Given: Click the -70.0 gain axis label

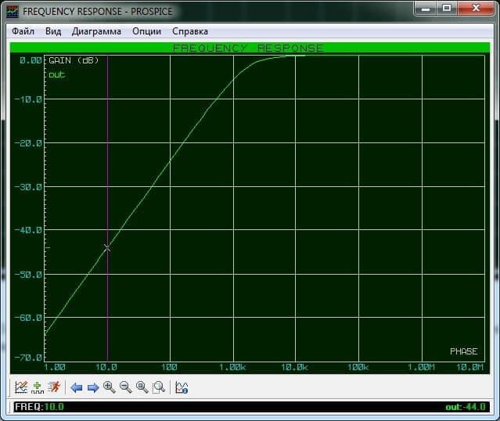Looking at the screenshot, I should point(28,358).
